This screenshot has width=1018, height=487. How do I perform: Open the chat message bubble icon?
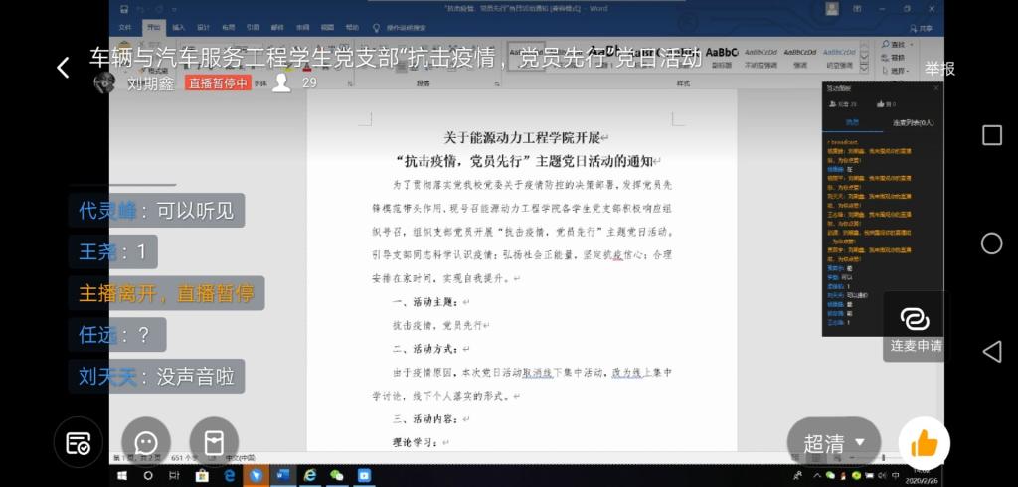147,442
